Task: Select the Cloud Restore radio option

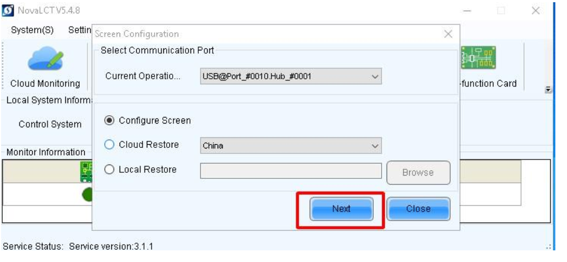Action: [109, 145]
